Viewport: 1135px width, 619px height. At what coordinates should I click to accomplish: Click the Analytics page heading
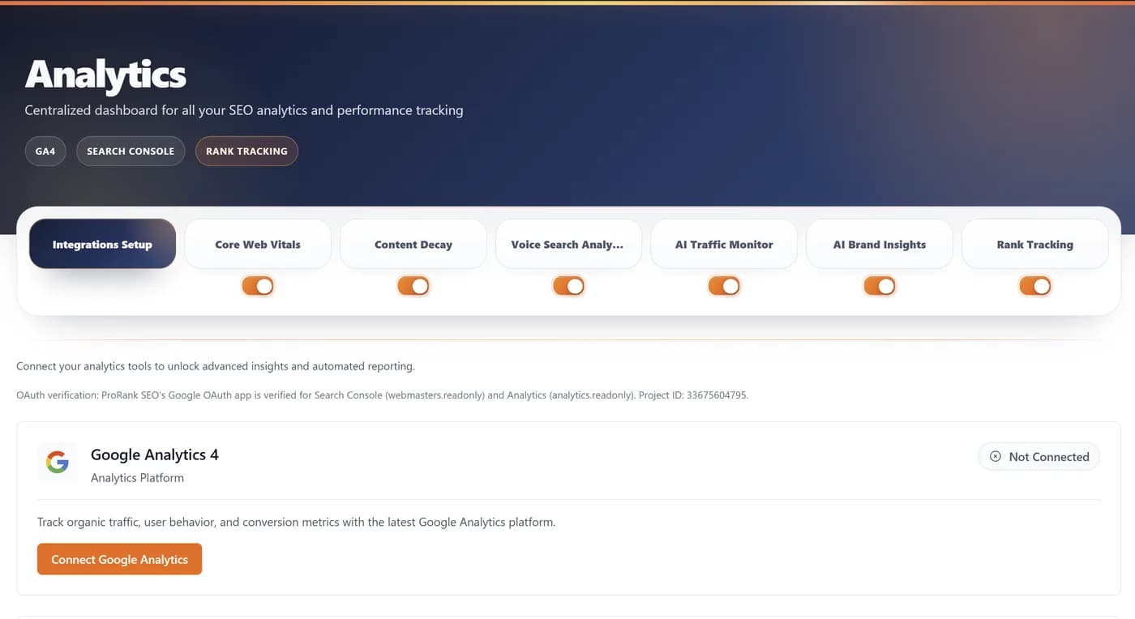[x=105, y=75]
